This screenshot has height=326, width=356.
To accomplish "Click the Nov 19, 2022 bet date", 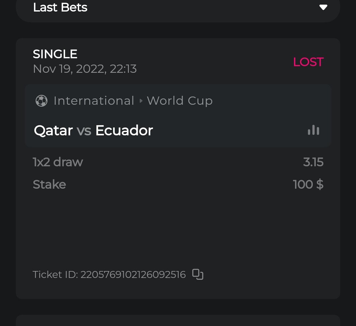I will point(85,69).
